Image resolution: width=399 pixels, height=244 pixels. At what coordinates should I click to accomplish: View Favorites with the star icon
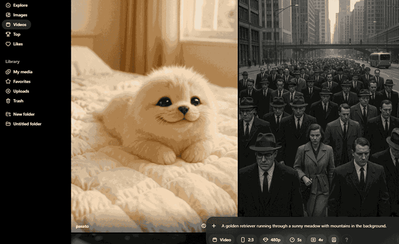pos(18,82)
